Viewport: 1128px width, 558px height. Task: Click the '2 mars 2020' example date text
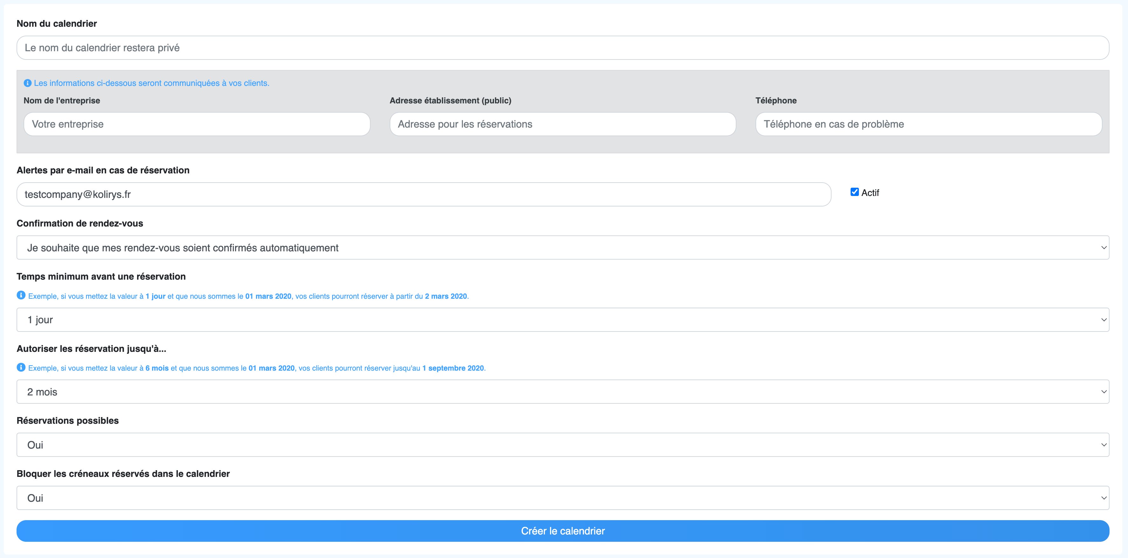pyautogui.click(x=446, y=296)
